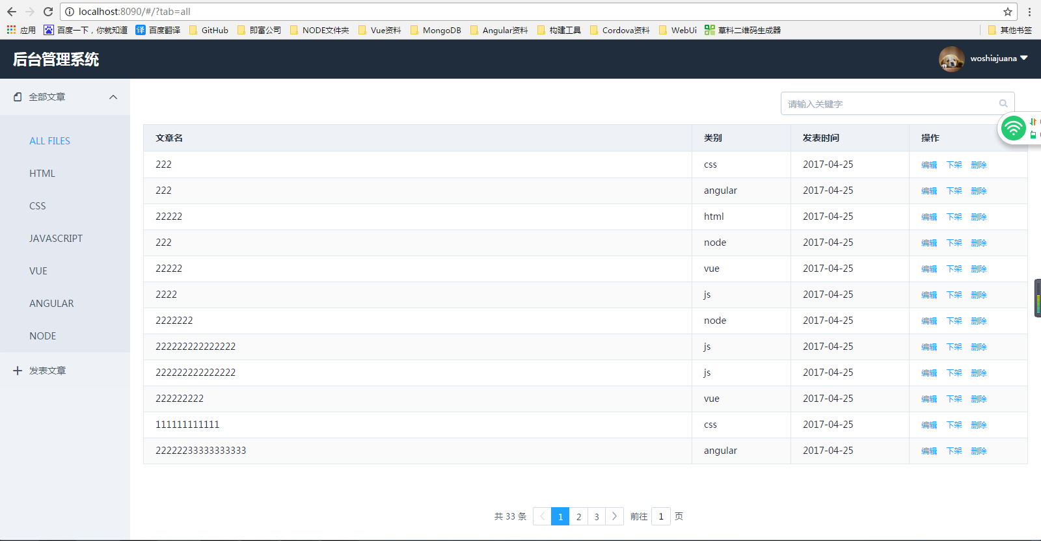Open the 百度翻译 bookmark
Image resolution: width=1041 pixels, height=541 pixels.
coord(158,30)
